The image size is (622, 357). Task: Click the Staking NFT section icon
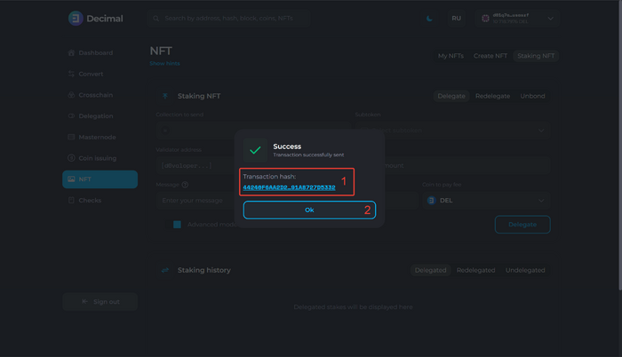click(x=165, y=96)
